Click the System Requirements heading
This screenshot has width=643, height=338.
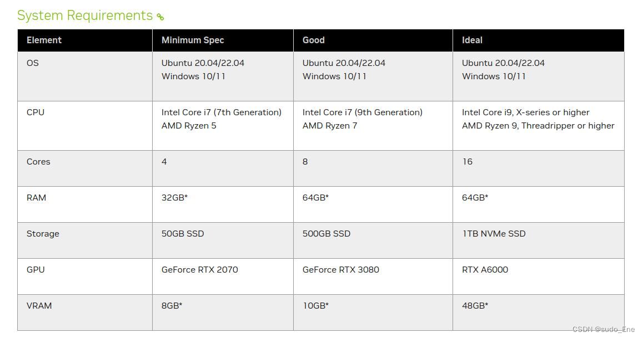coord(85,16)
